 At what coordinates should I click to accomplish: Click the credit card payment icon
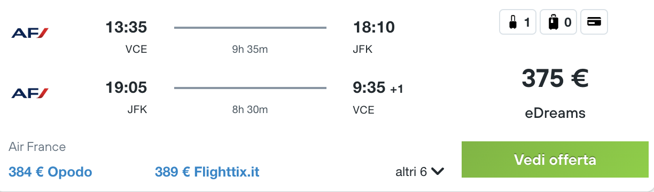(594, 22)
